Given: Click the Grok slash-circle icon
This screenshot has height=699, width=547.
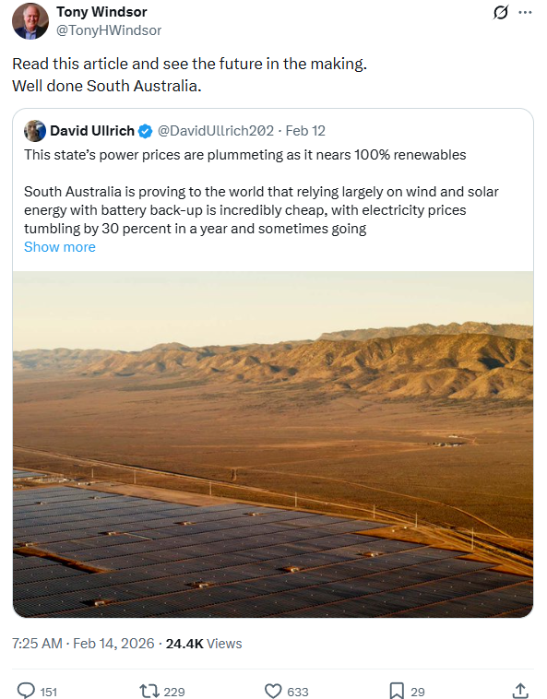Looking at the screenshot, I should click(x=501, y=13).
